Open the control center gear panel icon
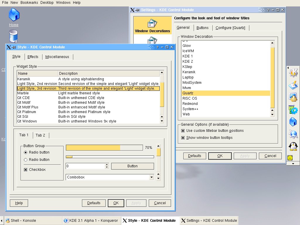The width and height of the screenshot is (300, 225). coord(293,110)
